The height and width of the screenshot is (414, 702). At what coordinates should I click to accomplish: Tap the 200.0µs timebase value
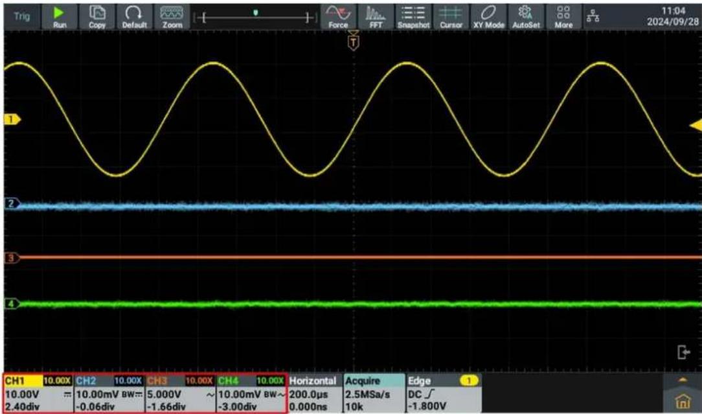[x=308, y=395]
